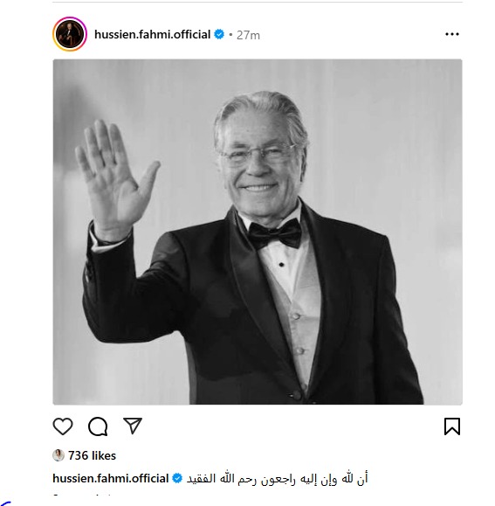The image size is (495, 506).
Task: View the story from the profile avatar
Action: (70, 34)
